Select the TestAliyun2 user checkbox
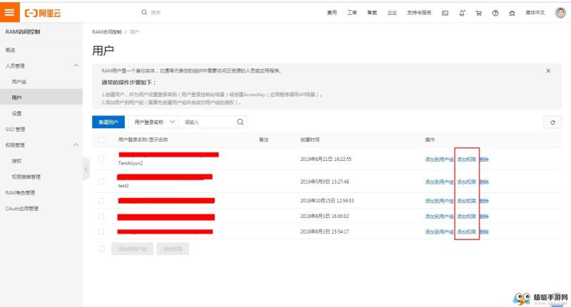Viewport: 571px width, 307px height. pos(101,159)
